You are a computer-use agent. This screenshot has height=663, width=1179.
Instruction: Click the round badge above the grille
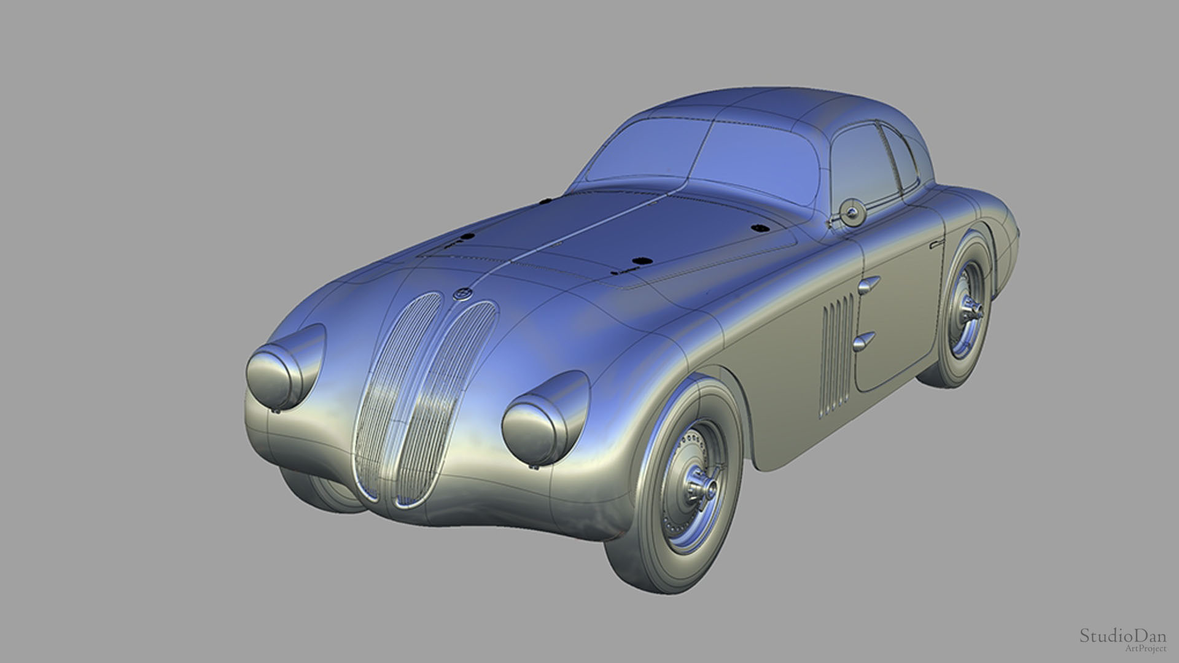point(462,295)
